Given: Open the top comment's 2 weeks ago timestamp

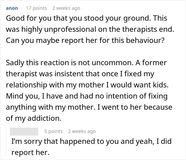Looking at the screenshot, I should (x=66, y=8).
